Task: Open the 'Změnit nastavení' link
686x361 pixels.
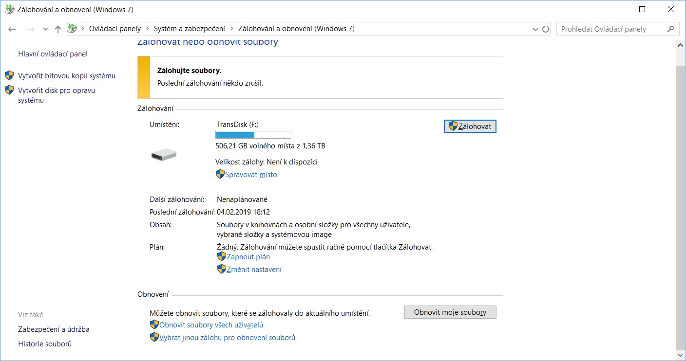Action: click(254, 270)
